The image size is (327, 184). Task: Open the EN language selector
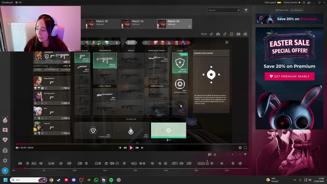click(18, 3)
